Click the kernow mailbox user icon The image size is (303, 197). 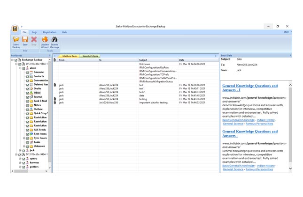[27, 163]
